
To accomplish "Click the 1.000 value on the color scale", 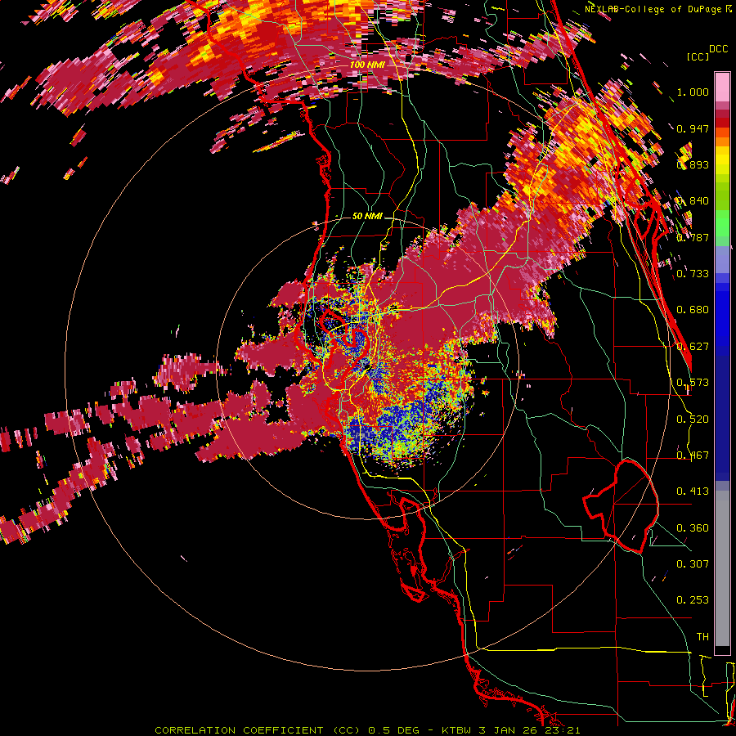I will click(693, 92).
